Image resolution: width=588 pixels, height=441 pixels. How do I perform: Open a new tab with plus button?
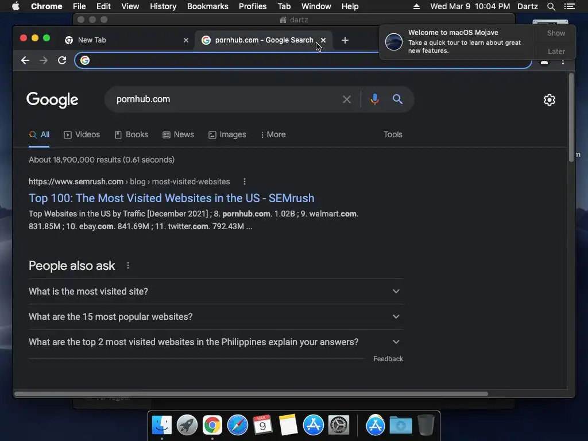coord(345,40)
